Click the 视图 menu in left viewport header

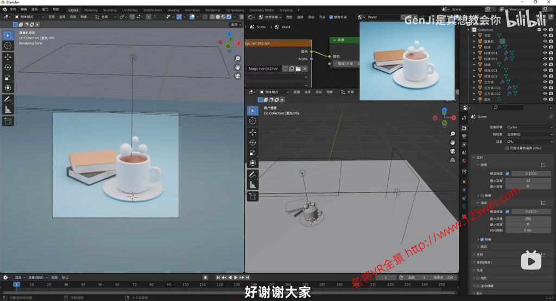coord(52,17)
